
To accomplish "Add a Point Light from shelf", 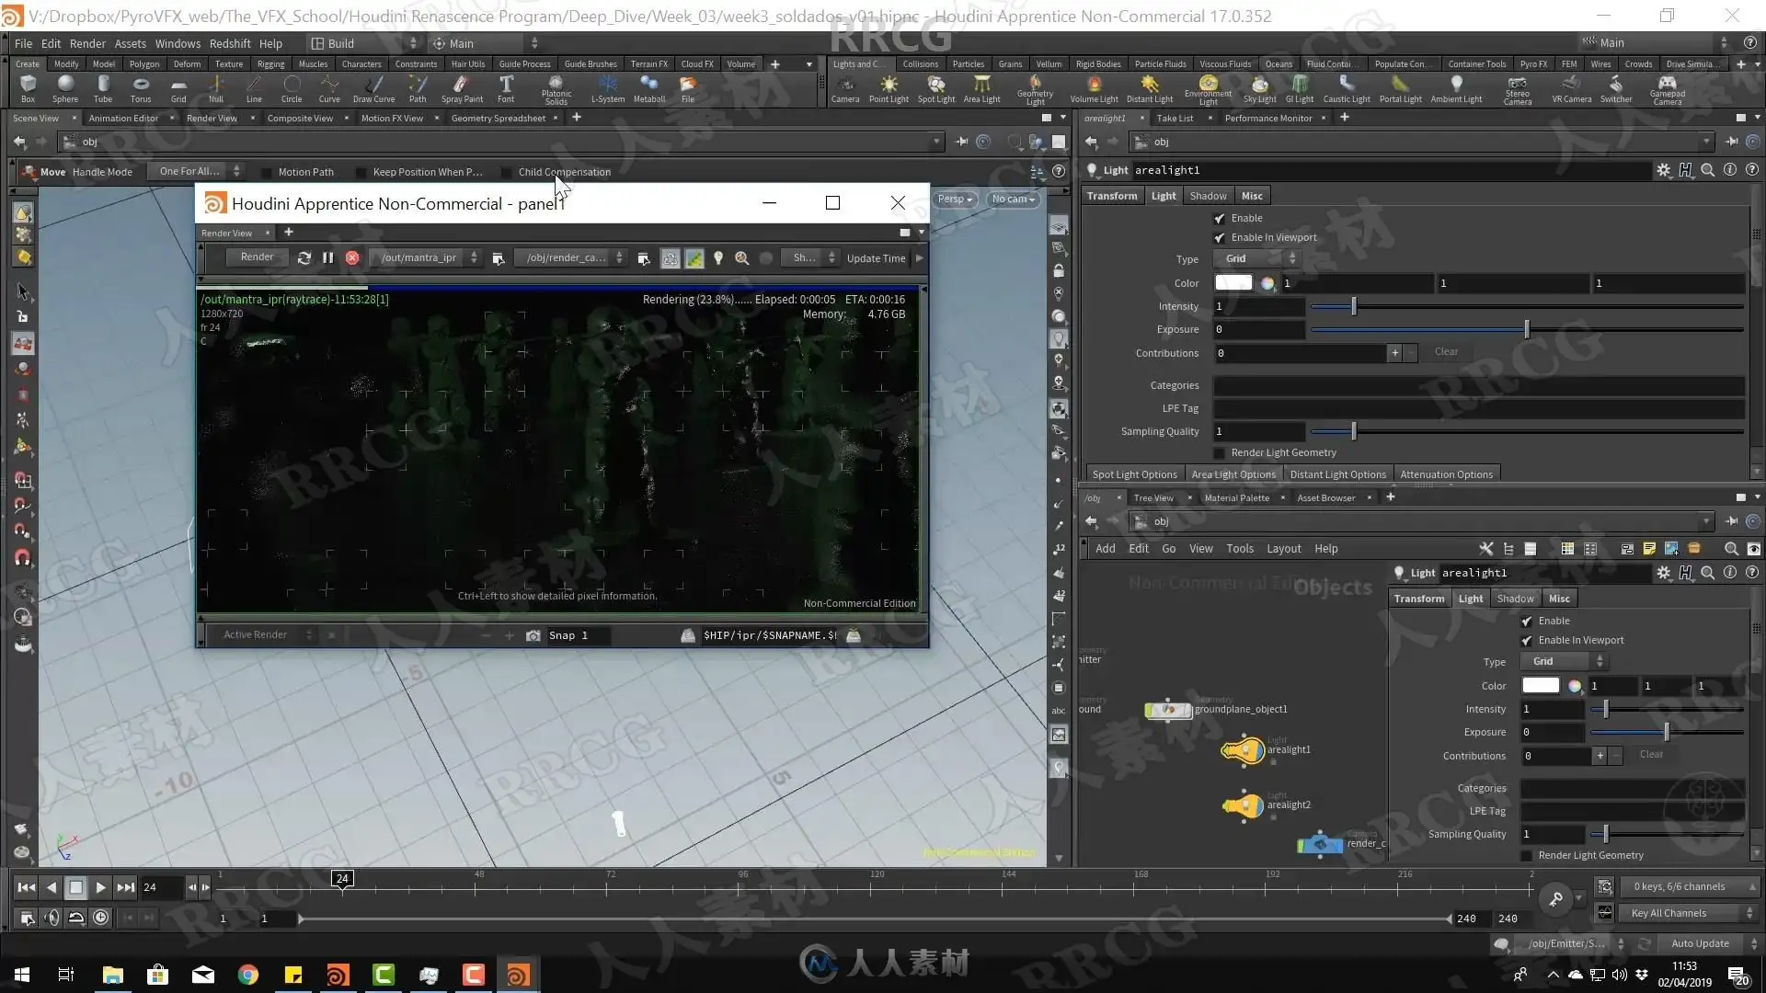I will (x=888, y=87).
